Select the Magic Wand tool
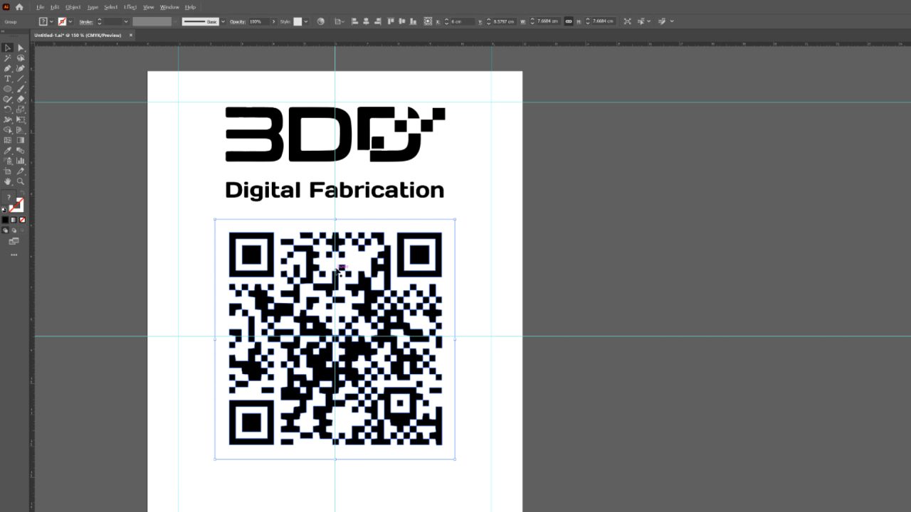Screen dimensions: 911x512 tap(9, 58)
